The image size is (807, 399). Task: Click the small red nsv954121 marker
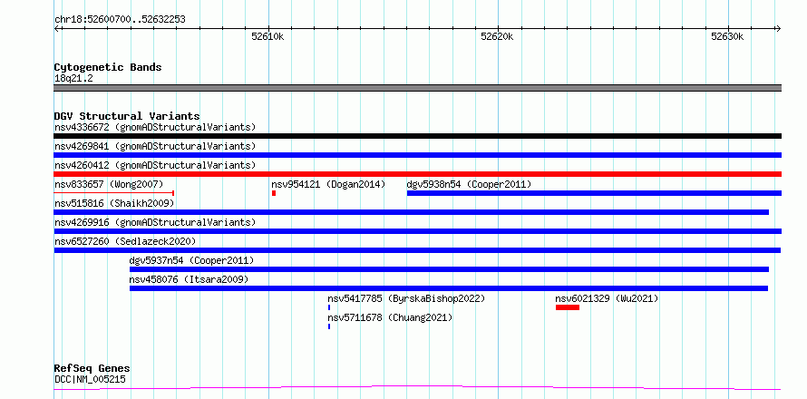click(x=274, y=193)
